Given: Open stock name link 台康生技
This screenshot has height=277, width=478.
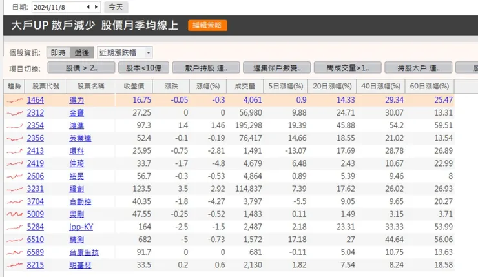Looking at the screenshot, I should click(x=84, y=252).
